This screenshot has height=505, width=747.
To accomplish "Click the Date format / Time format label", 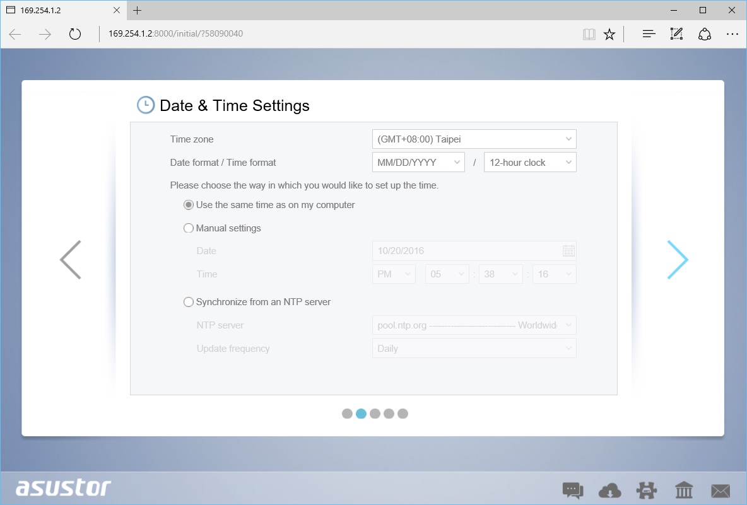I will 223,163.
